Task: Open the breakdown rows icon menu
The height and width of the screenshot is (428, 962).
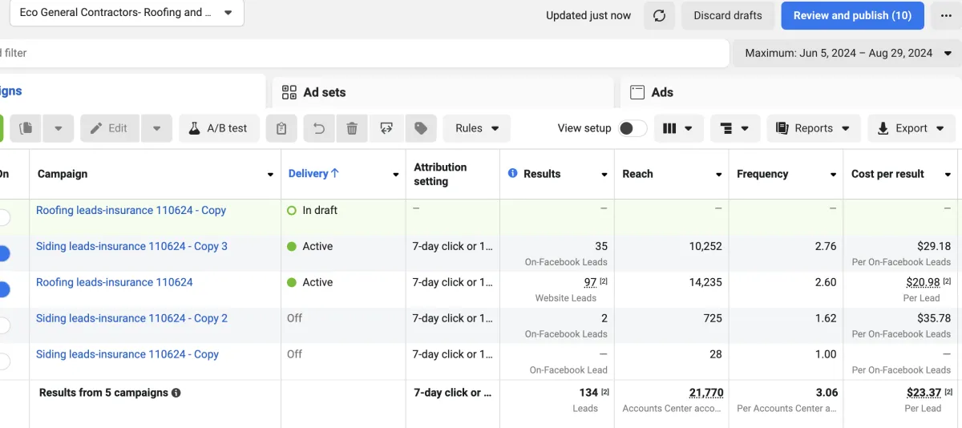Action: coord(735,128)
